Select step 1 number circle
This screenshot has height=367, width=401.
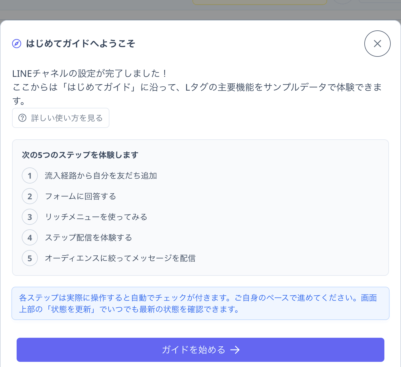pos(30,175)
